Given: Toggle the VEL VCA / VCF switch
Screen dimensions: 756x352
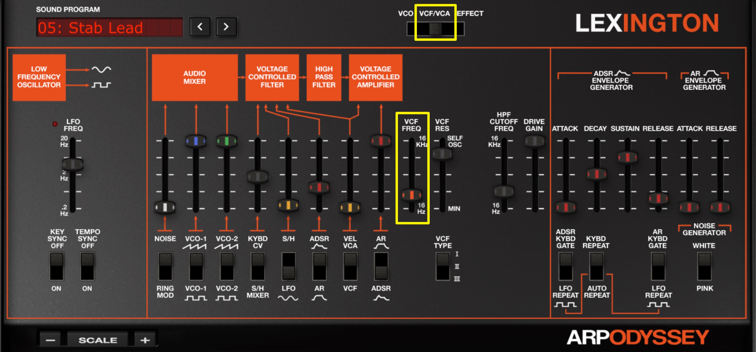Looking at the screenshot, I should [x=350, y=266].
